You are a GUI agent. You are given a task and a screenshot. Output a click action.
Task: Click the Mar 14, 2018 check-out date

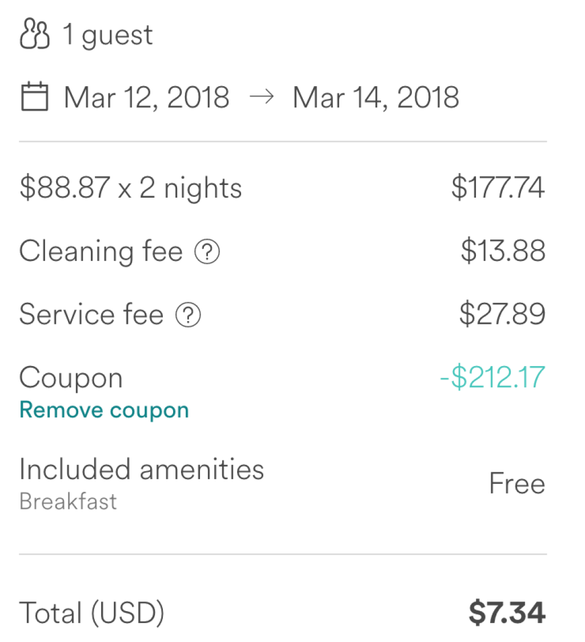(x=375, y=97)
